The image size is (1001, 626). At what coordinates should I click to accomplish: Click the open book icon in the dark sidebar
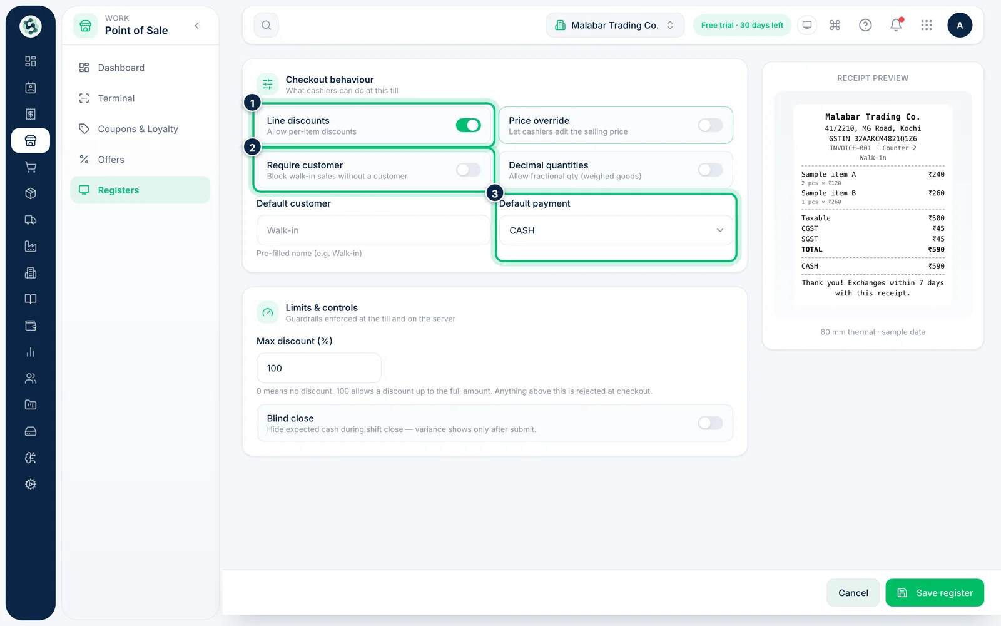30,299
